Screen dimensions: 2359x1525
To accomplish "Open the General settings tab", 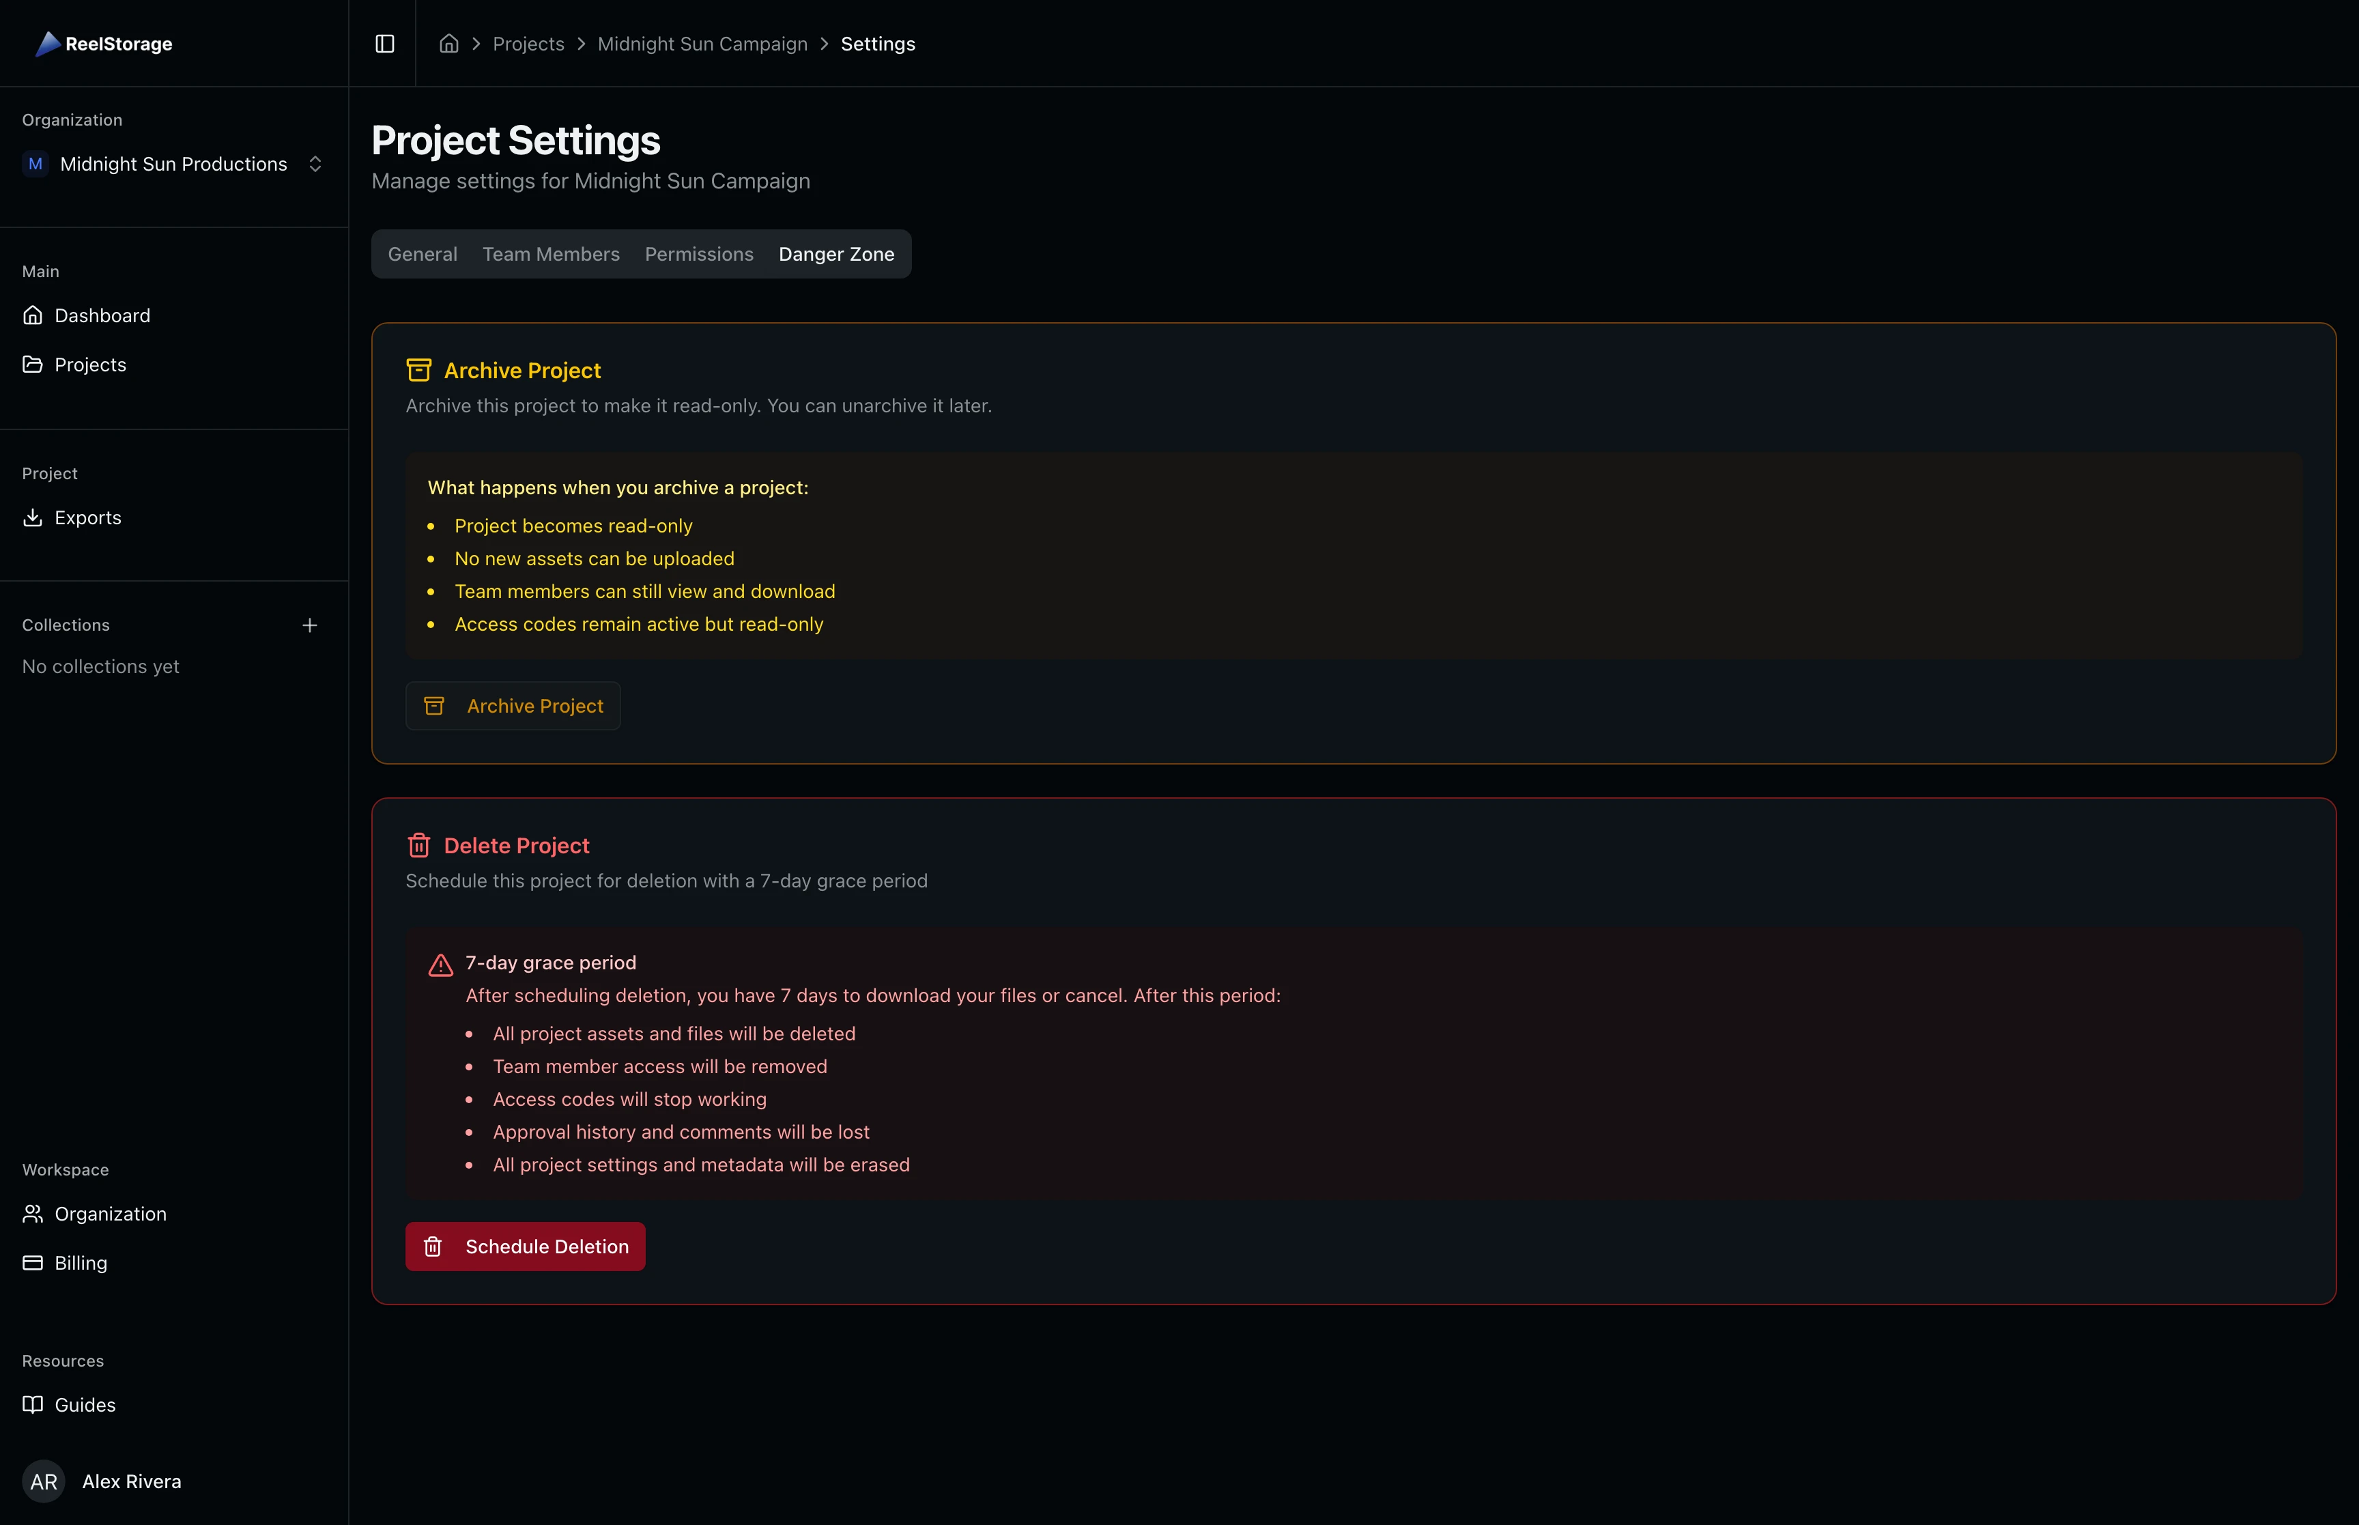I will [x=422, y=253].
